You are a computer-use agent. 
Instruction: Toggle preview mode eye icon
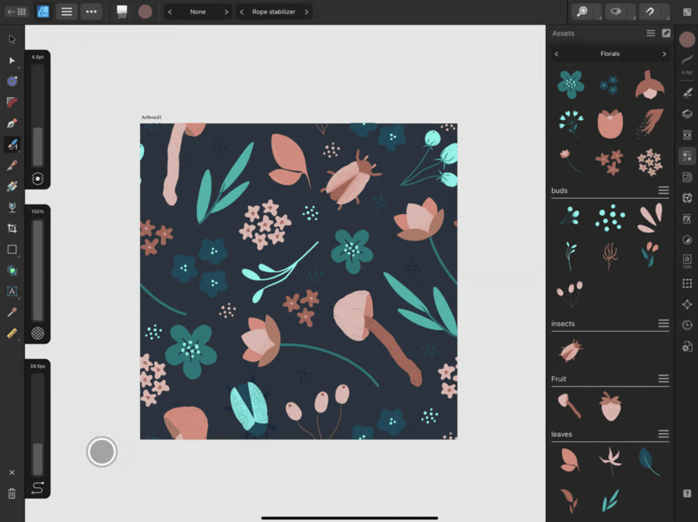click(x=616, y=12)
